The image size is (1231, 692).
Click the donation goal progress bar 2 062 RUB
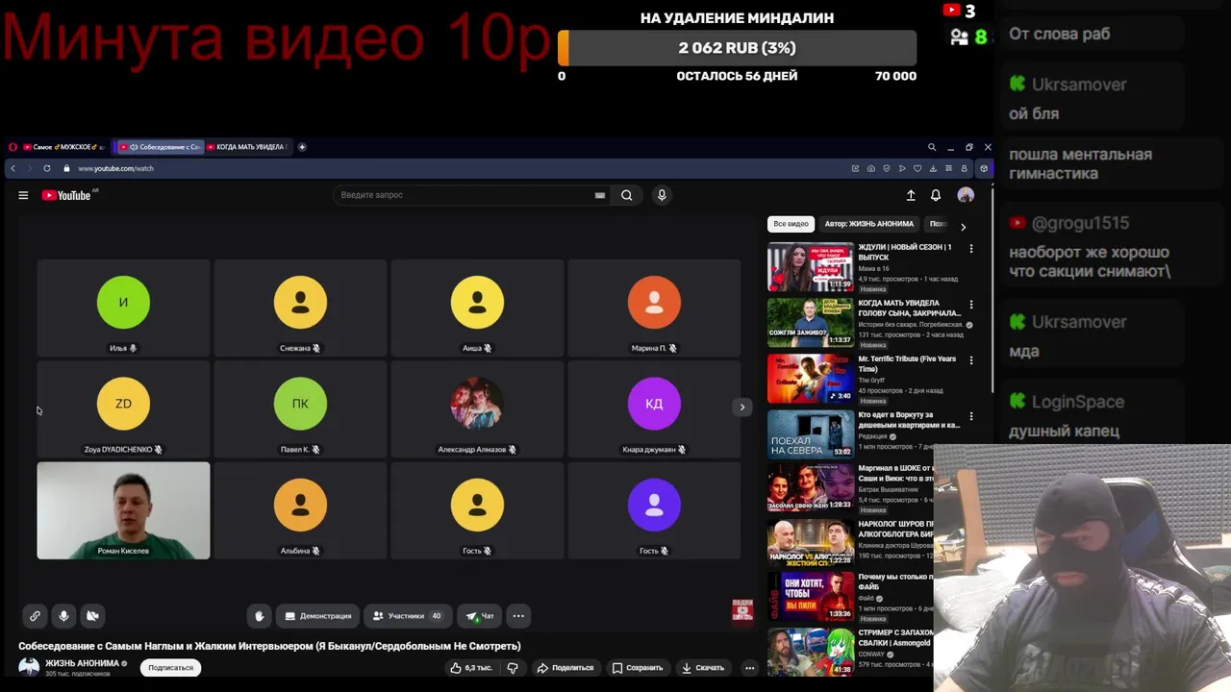pos(737,48)
